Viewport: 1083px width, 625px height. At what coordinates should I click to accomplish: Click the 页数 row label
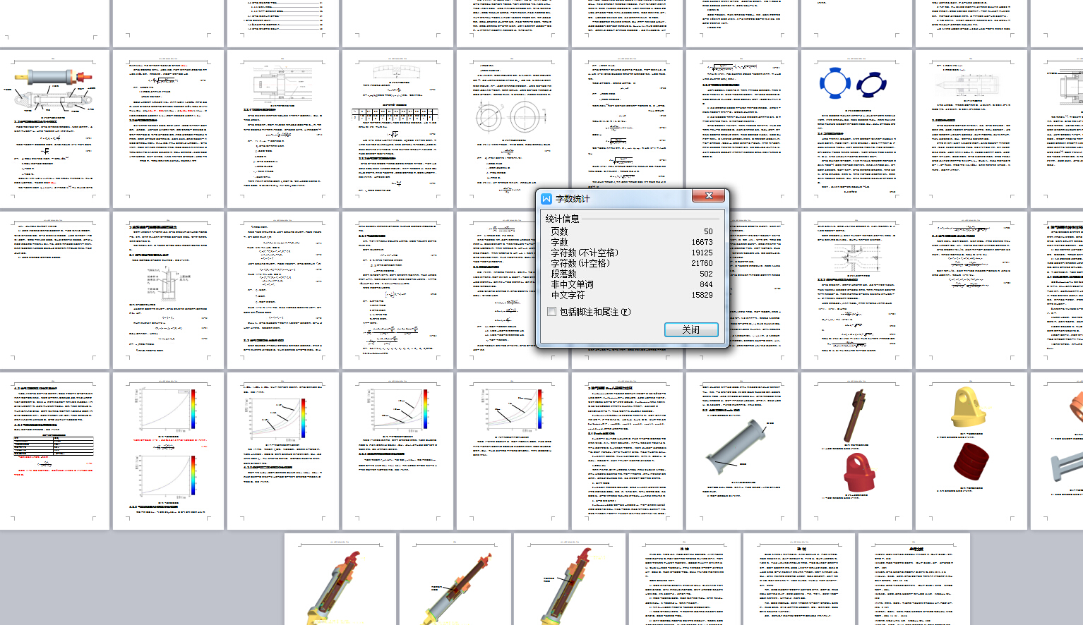559,231
